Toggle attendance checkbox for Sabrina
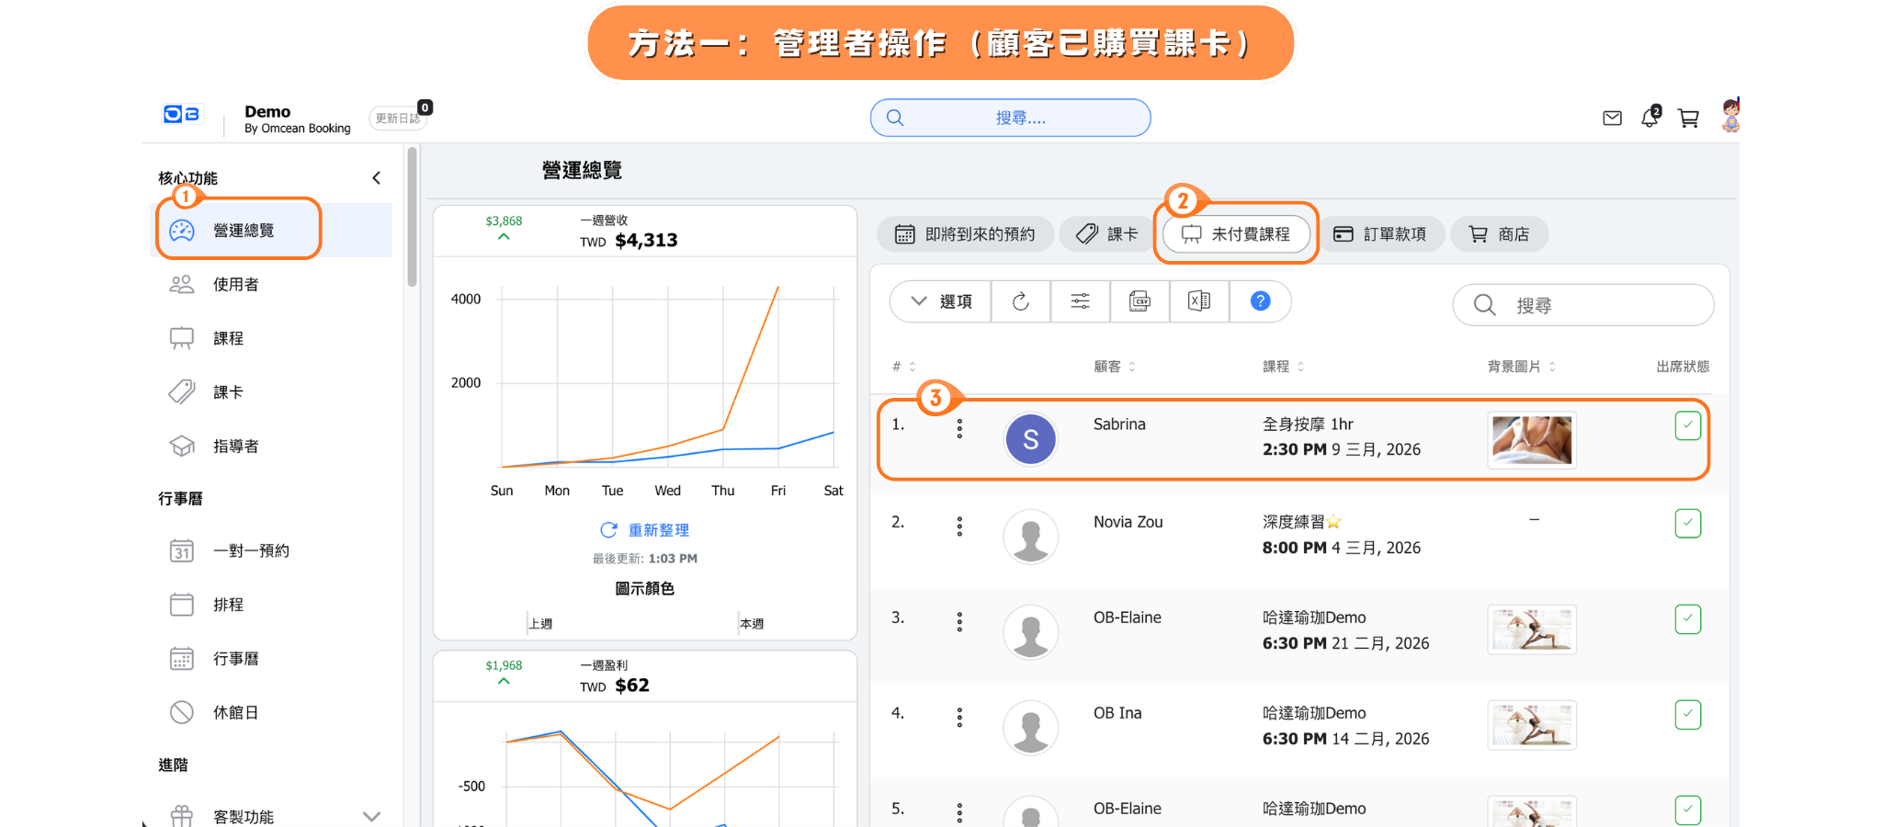 [1687, 425]
